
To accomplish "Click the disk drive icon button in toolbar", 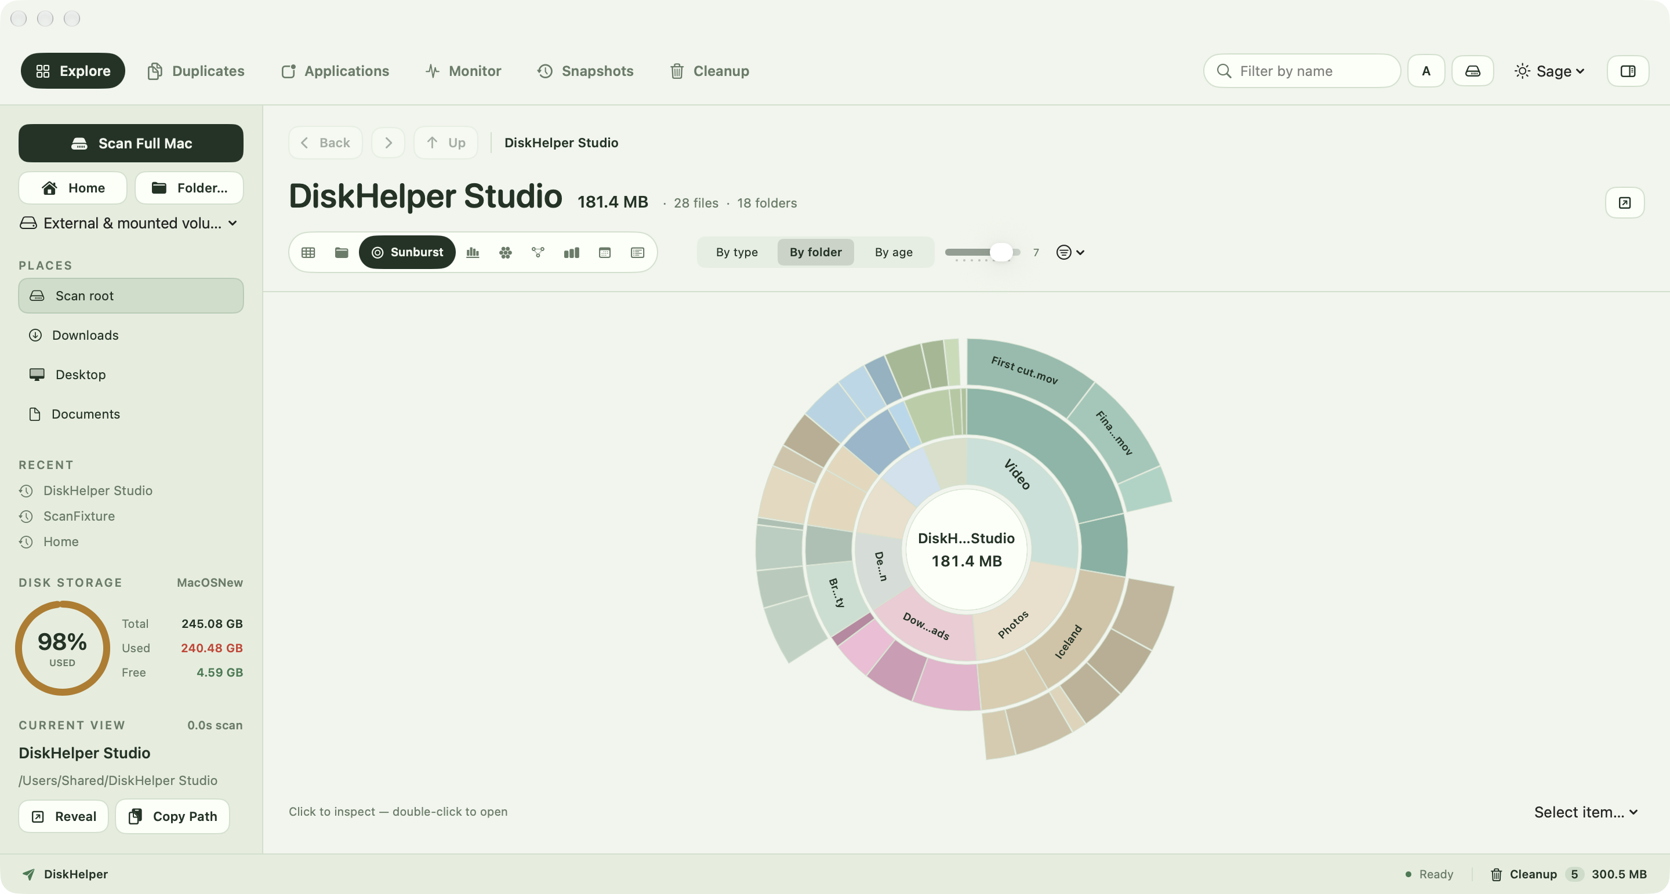I will click(x=1472, y=71).
